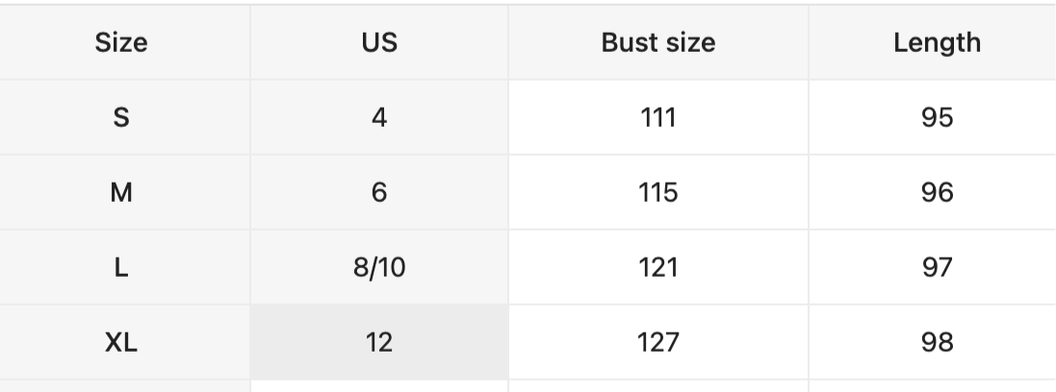
Task: Select length value 98
Action: pos(937,342)
